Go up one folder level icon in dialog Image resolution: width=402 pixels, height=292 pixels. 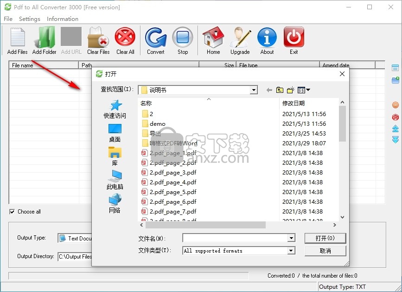pos(280,90)
